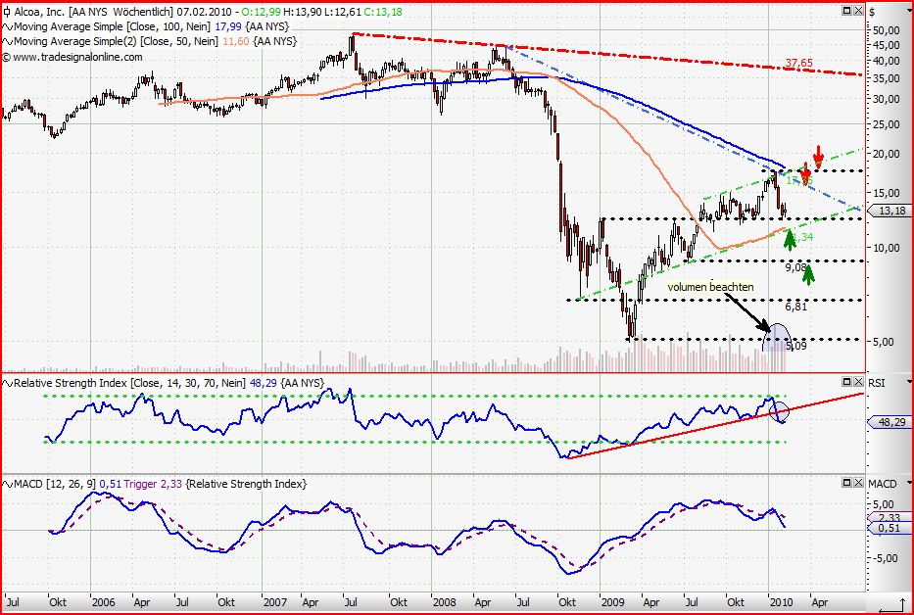Open the dollar price axis dropdown

coord(909,10)
